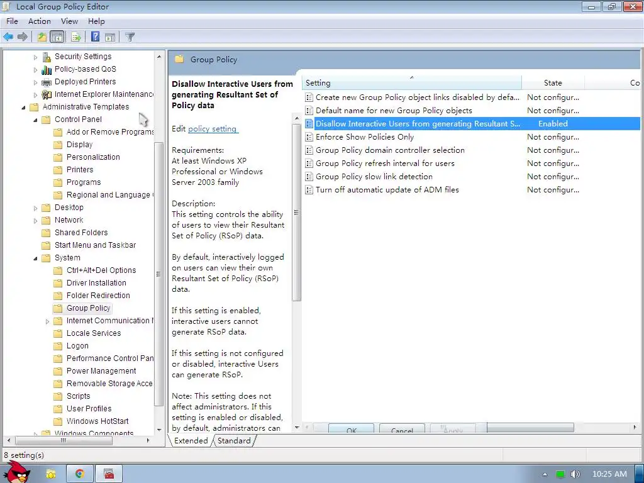Switch to the Standard tab
The image size is (644, 483).
234,441
